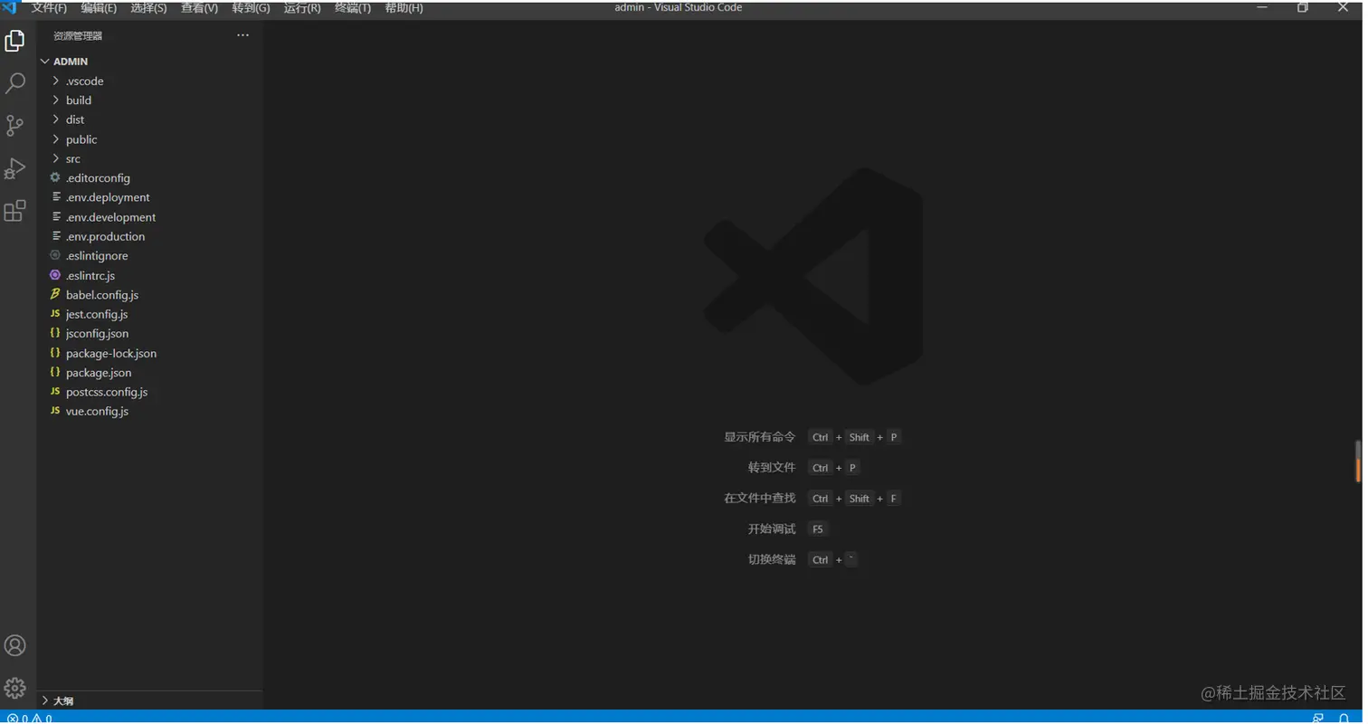Open the .editorconfig file
1368x724 pixels.
click(149, 178)
